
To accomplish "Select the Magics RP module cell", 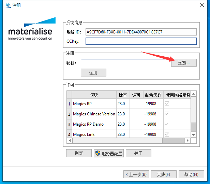I will pyautogui.click(x=94, y=104).
